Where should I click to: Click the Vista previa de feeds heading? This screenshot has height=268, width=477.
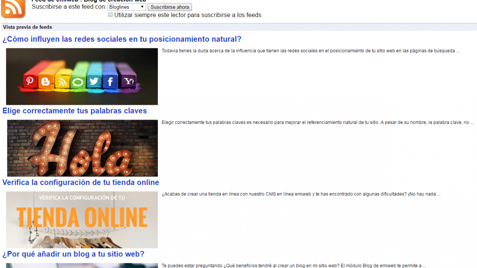point(27,27)
